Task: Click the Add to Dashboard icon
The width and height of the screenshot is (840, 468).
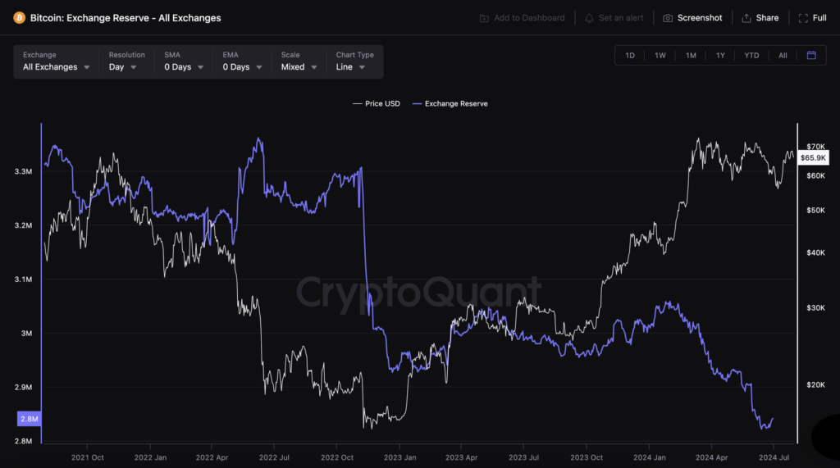Action: (x=484, y=18)
